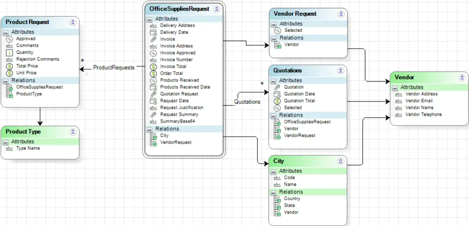Click the currency icon beside Quotation Total
This screenshot has width=469, height=226.
tap(277, 101)
